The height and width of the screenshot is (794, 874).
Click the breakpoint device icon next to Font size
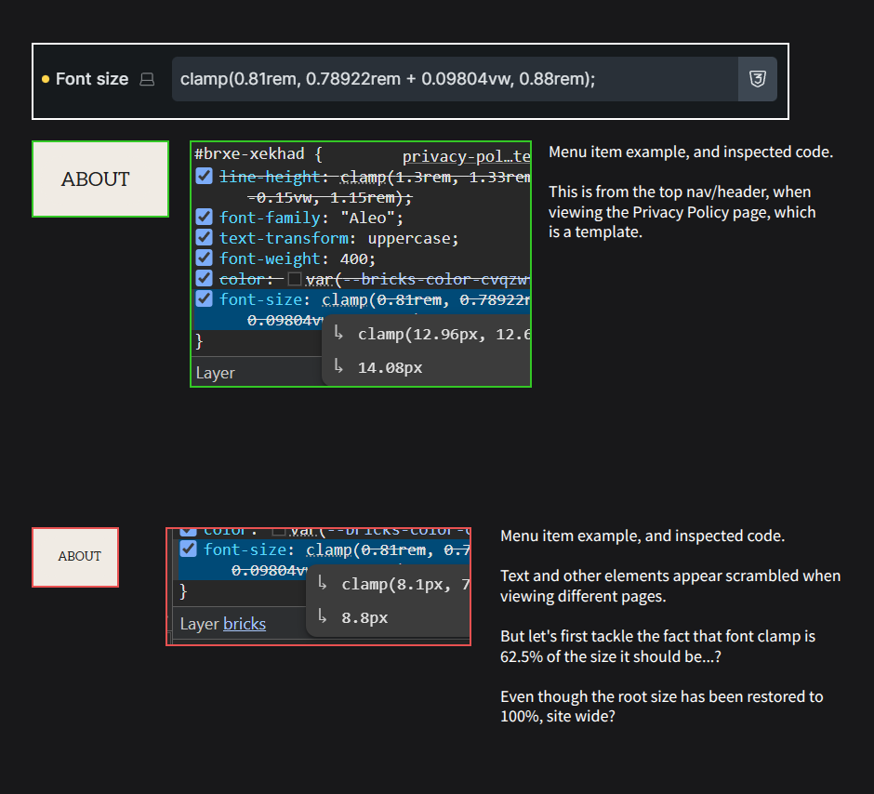(x=147, y=80)
